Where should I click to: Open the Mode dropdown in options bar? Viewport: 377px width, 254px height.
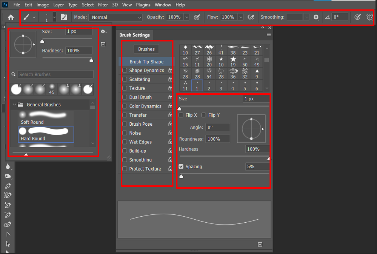tap(115, 17)
